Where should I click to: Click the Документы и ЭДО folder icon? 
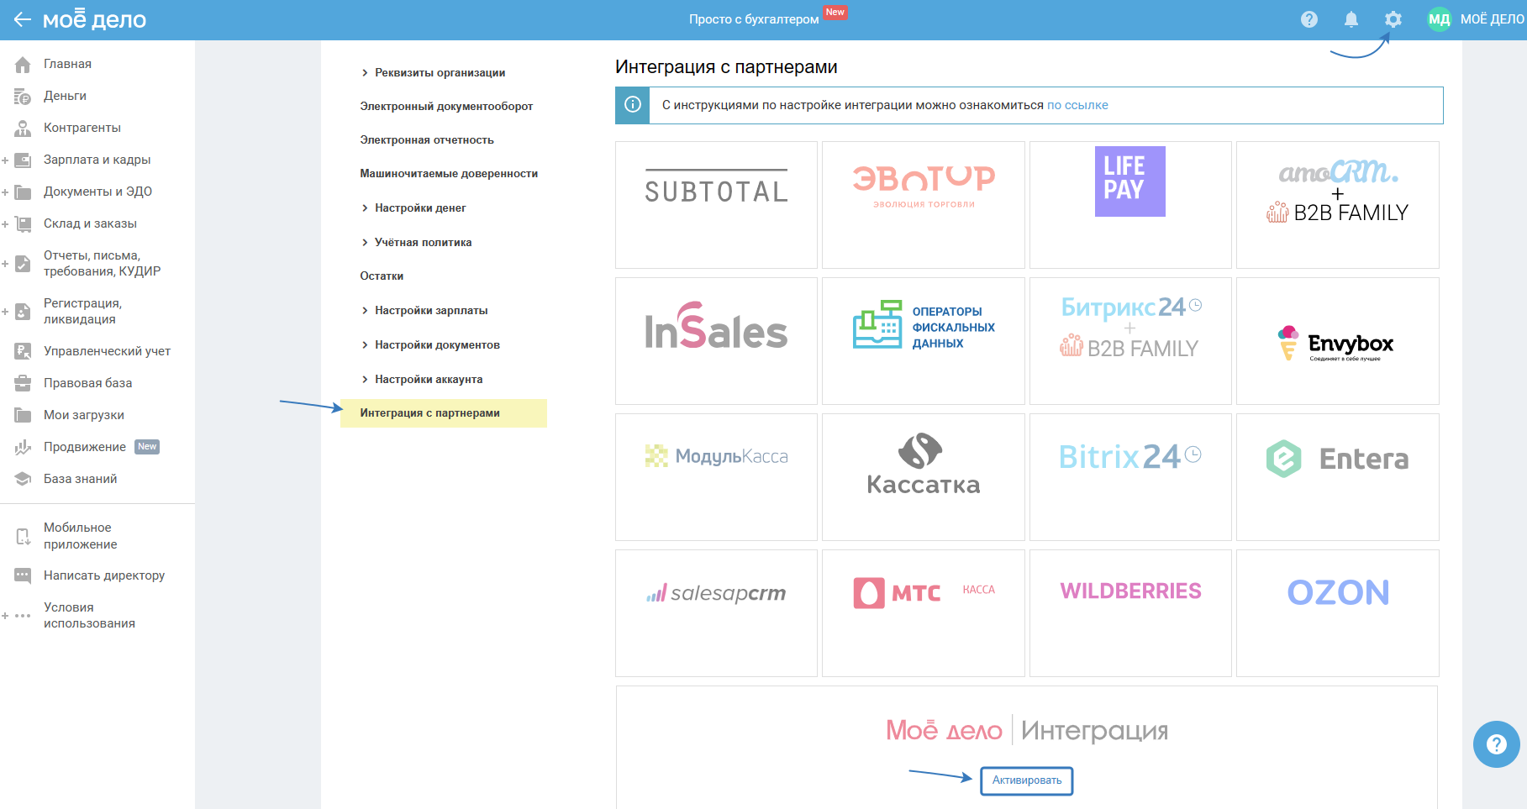23,192
